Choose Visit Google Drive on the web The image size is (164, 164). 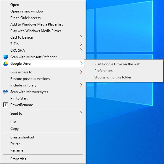tap(124, 64)
